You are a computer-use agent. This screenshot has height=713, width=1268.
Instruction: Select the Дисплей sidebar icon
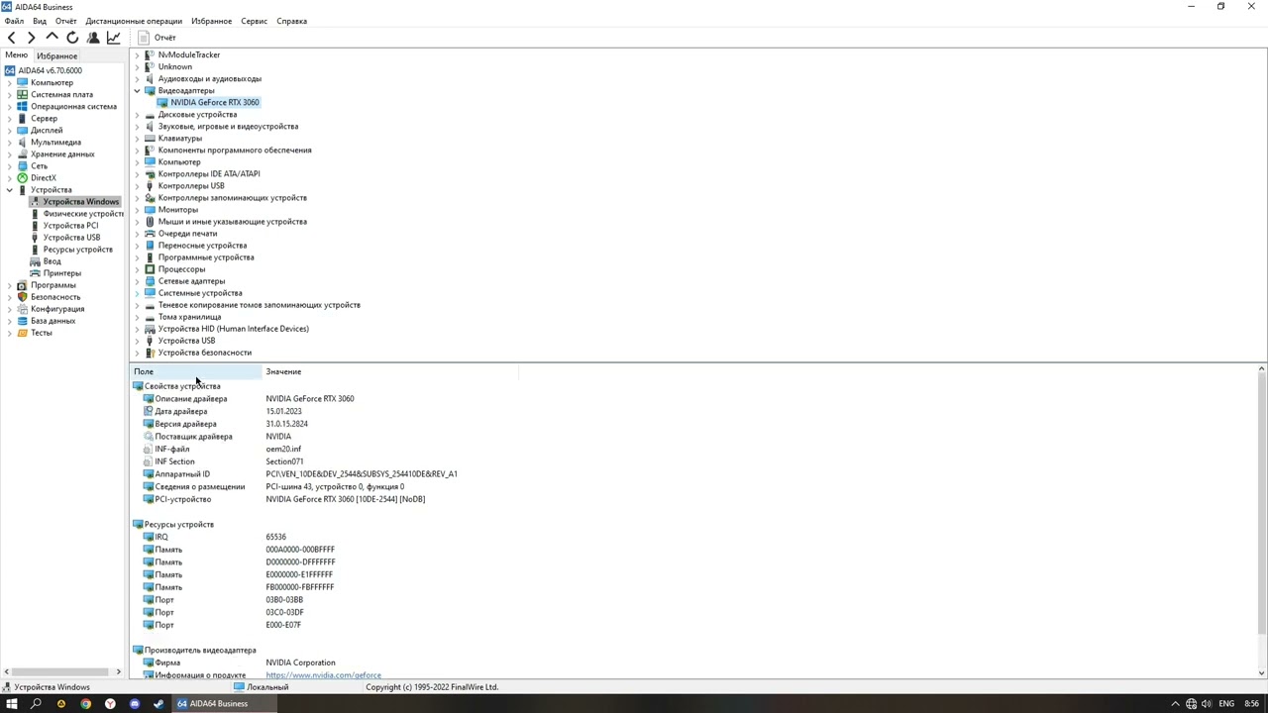click(22, 130)
